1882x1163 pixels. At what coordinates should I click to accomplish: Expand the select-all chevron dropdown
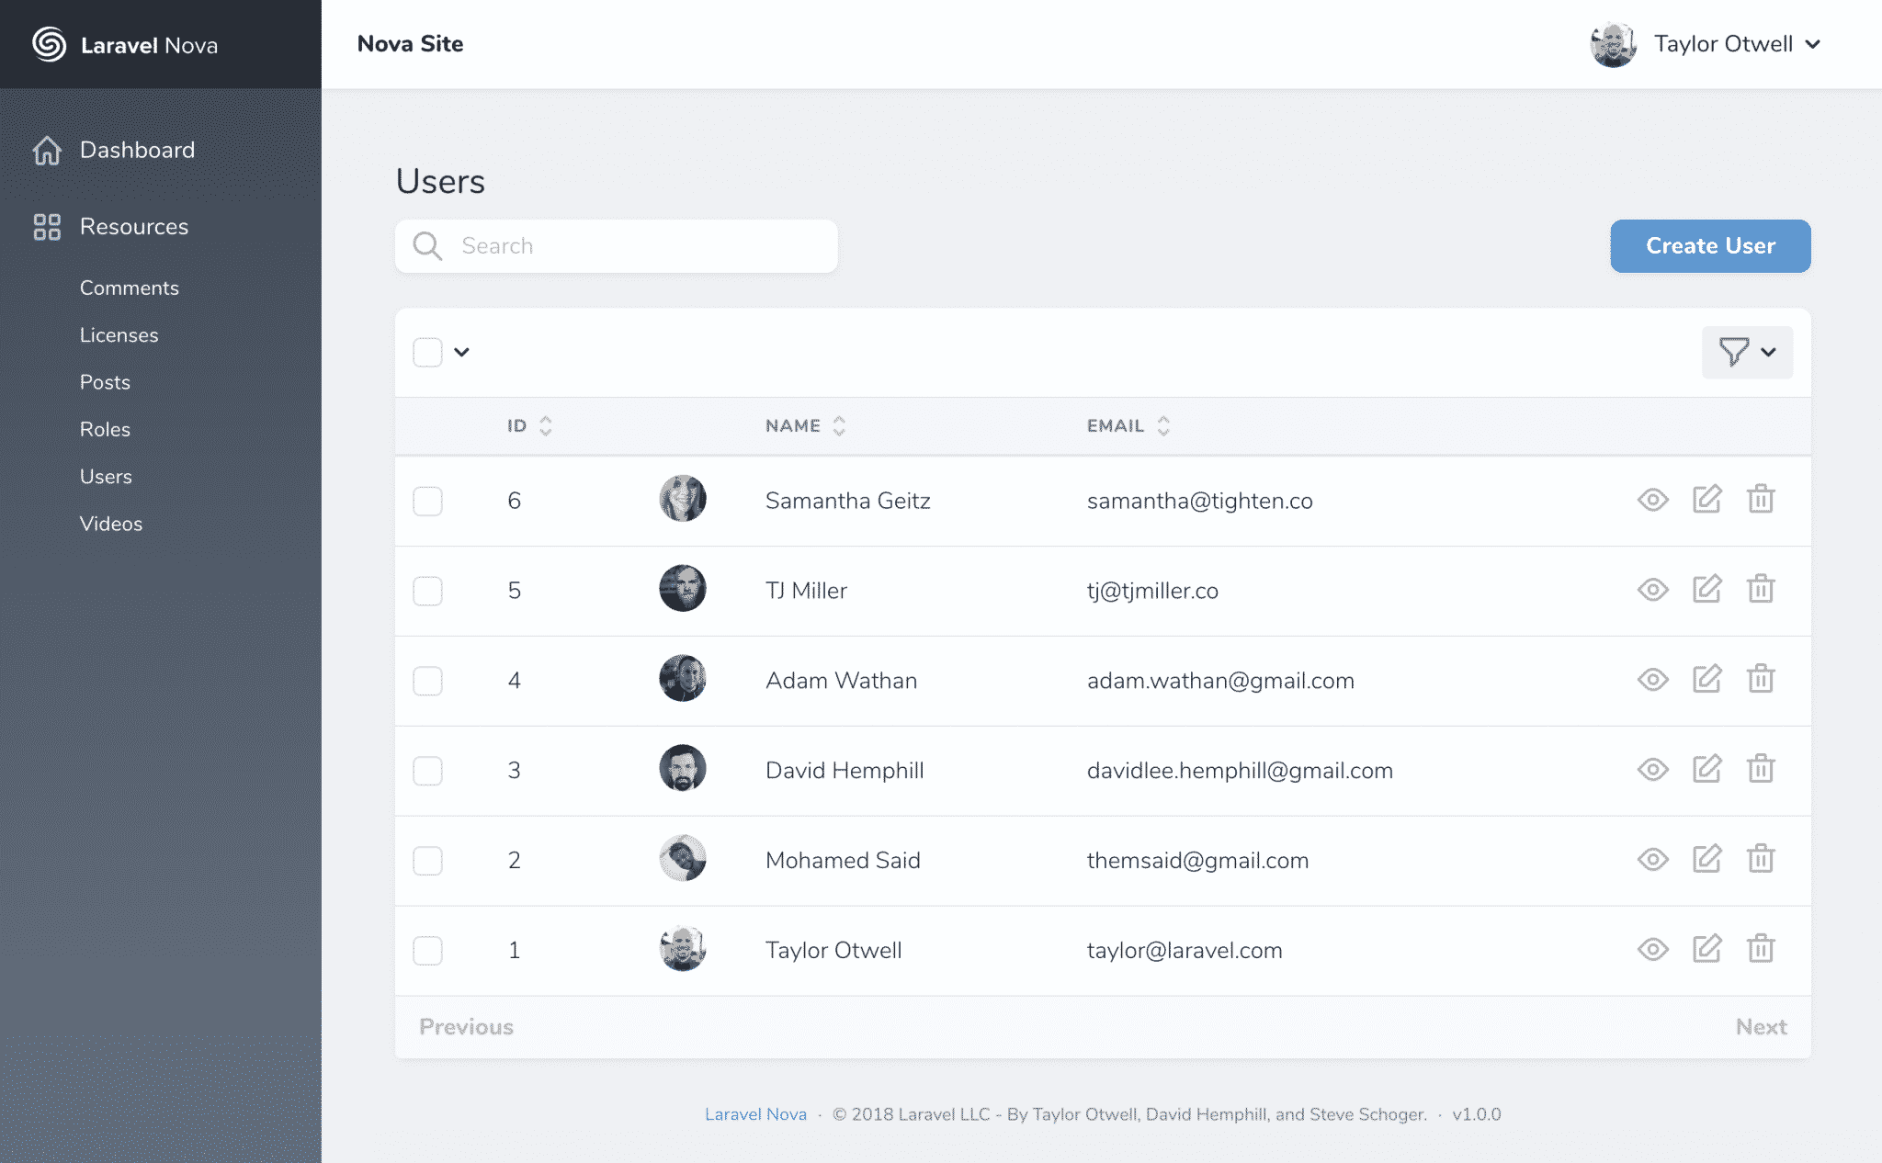pos(461,352)
